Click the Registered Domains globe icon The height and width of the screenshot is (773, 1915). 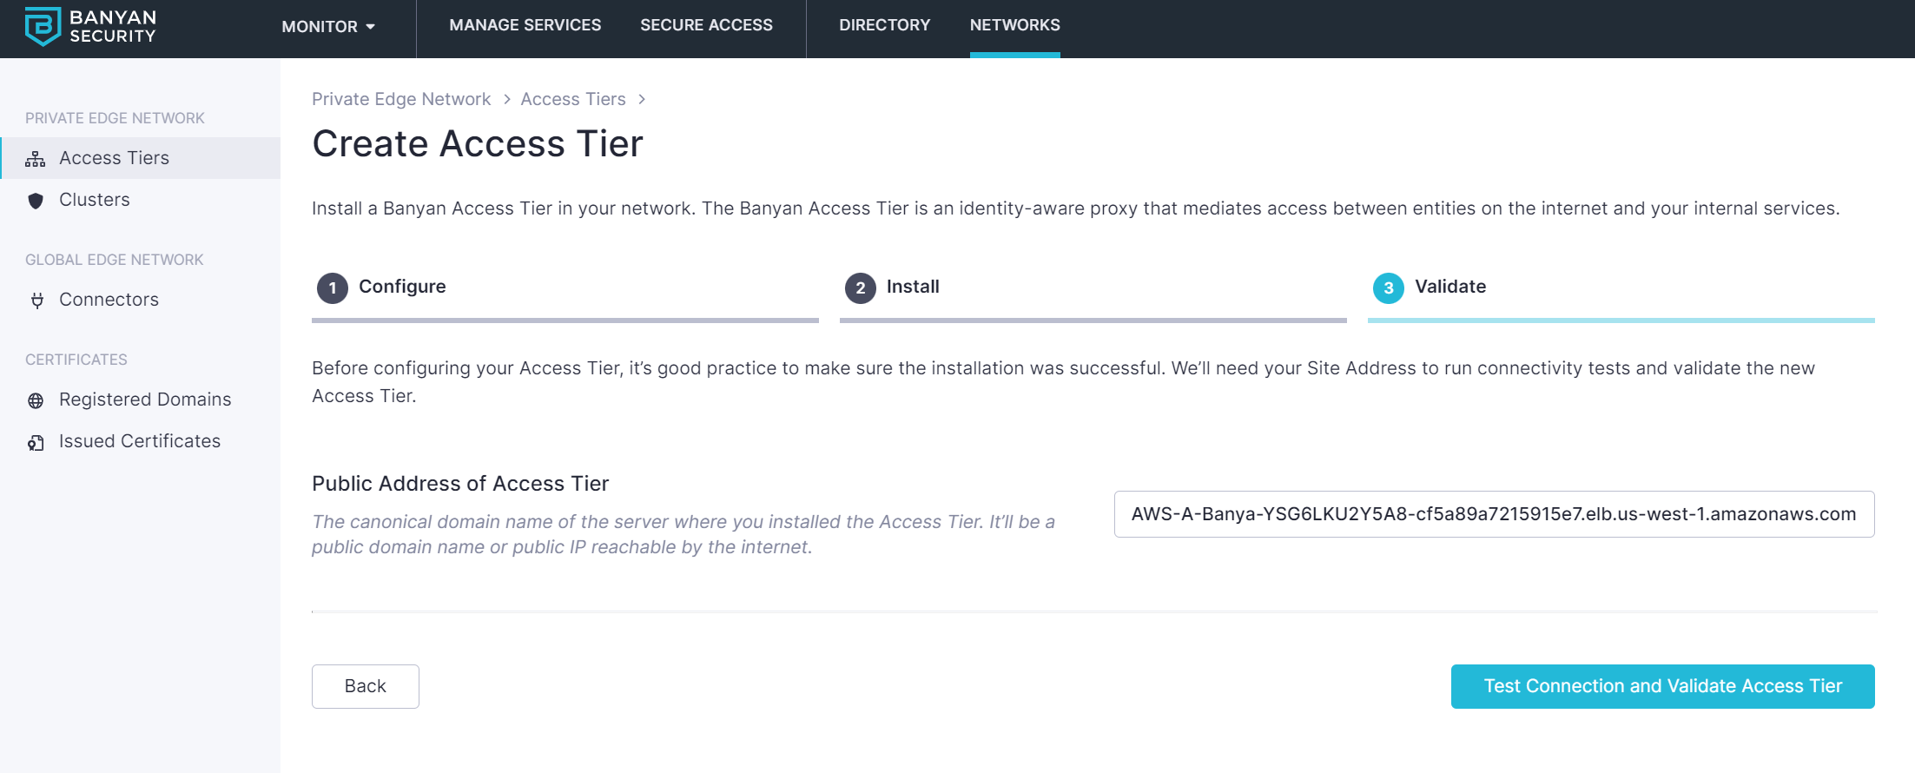coord(36,400)
